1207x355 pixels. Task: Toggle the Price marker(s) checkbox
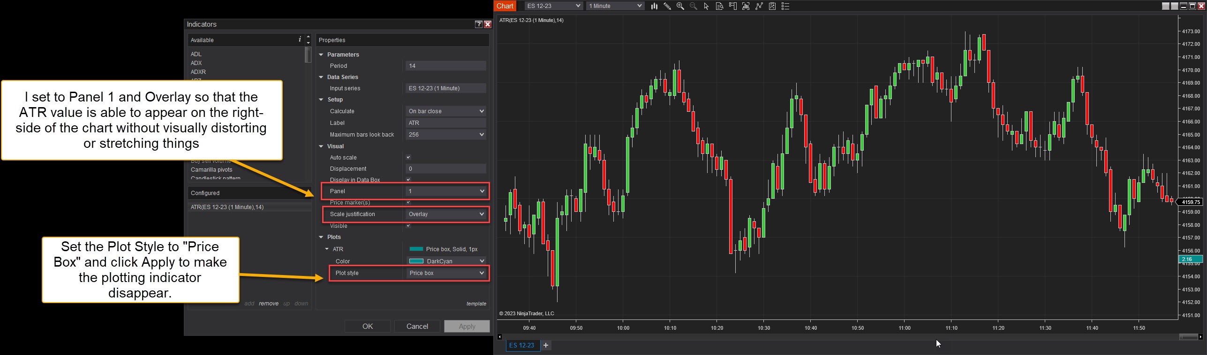pos(408,202)
